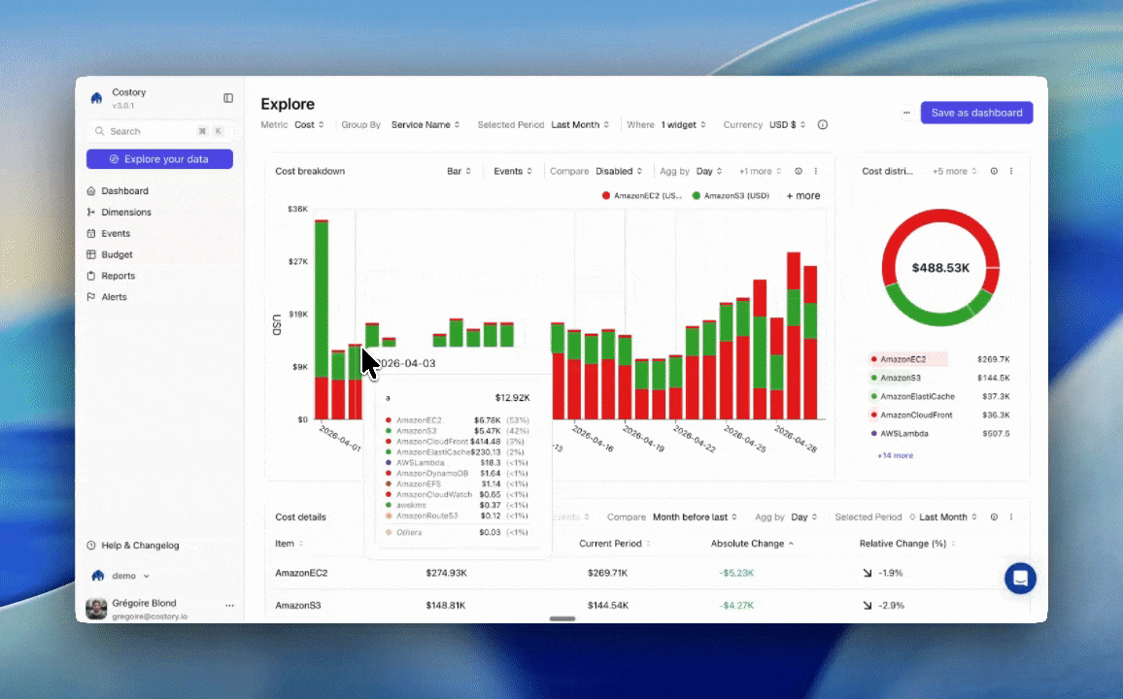Click + more in the chart legend
1123x699 pixels.
pyautogui.click(x=803, y=195)
